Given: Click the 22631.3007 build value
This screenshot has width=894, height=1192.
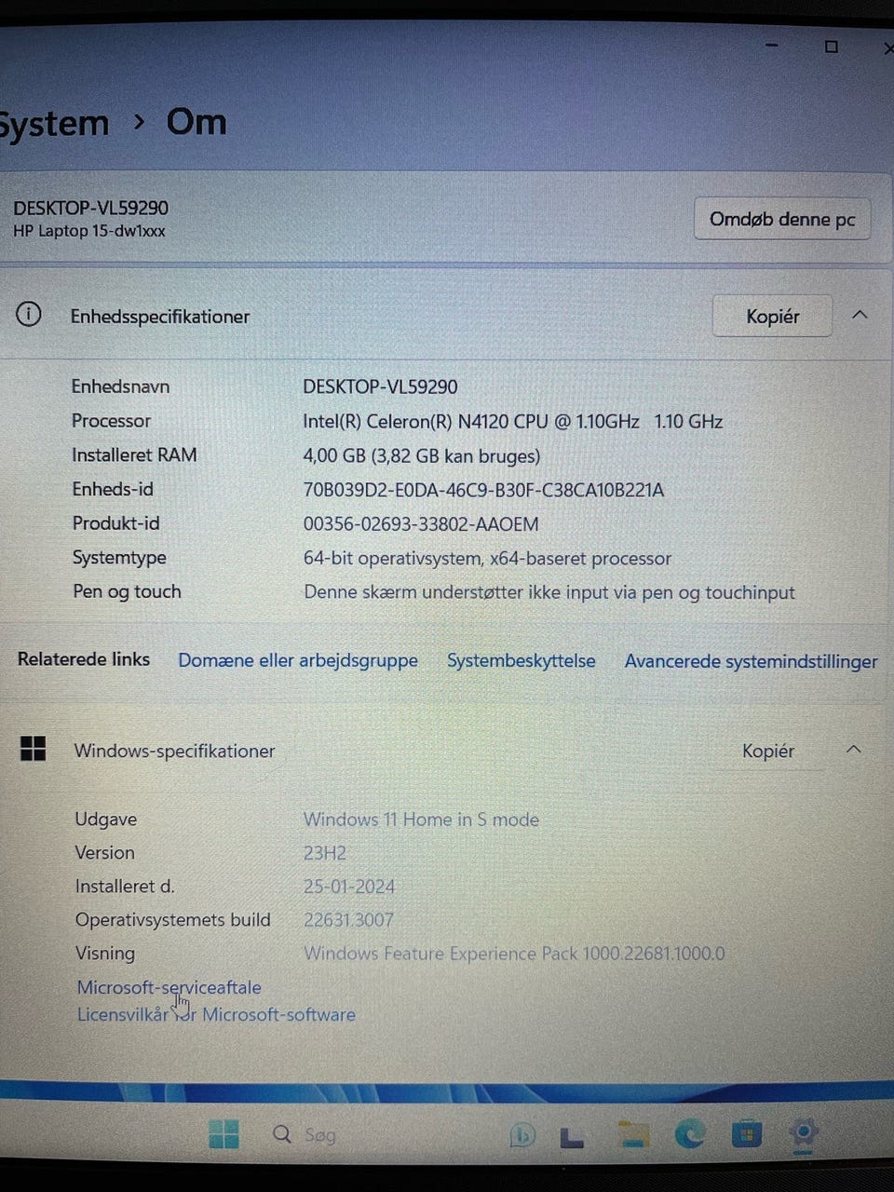Looking at the screenshot, I should [348, 920].
